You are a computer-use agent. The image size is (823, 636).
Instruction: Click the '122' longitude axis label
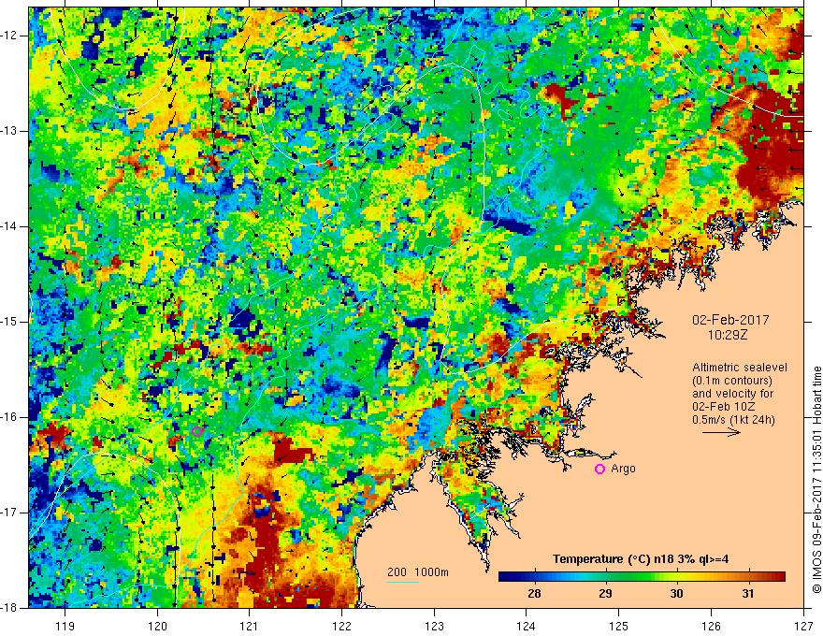point(341,626)
